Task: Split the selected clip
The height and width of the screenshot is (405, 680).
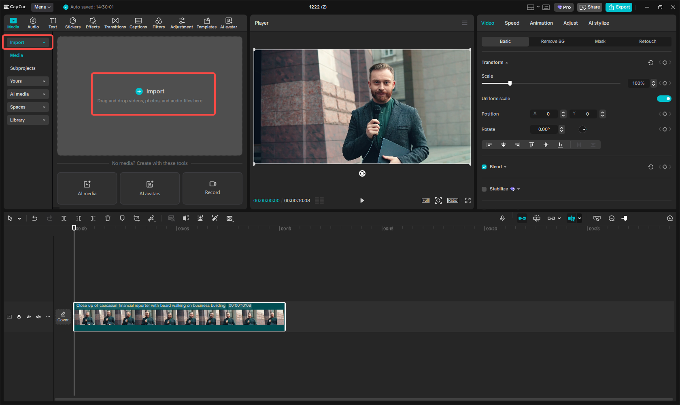Action: click(64, 218)
